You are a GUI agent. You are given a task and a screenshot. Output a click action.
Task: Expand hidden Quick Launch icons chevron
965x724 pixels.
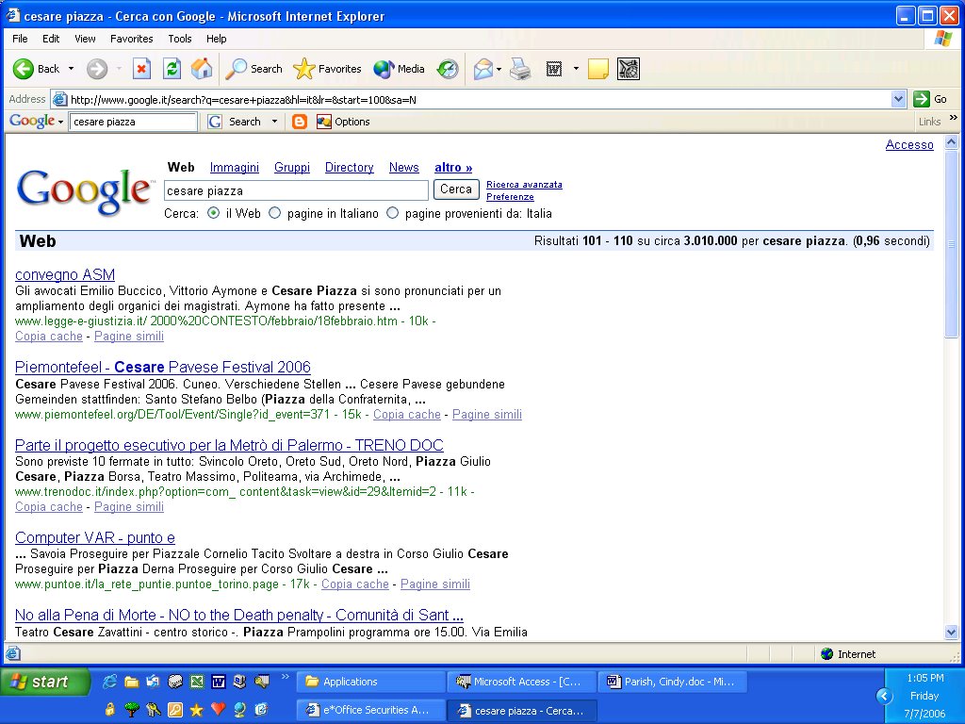(x=285, y=677)
